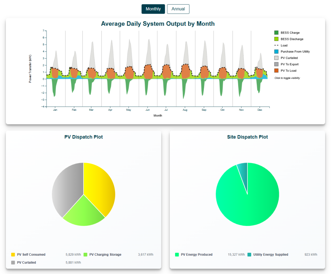Viewport: 335px width, 274px height.
Task: Click the orange PV To Load swatch
Action: (x=276, y=71)
